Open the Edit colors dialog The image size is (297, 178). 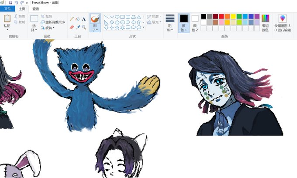click(x=266, y=23)
